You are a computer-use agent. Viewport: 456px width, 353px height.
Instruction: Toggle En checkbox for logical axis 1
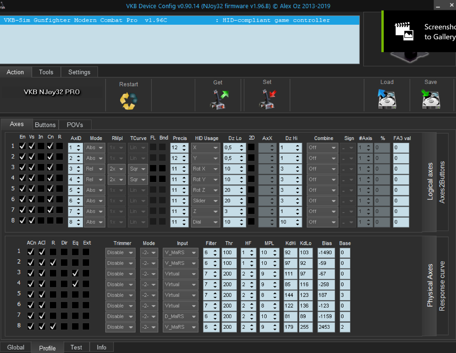click(x=22, y=146)
